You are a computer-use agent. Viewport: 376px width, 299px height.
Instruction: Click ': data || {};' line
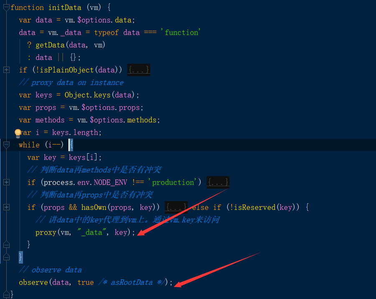tap(54, 57)
